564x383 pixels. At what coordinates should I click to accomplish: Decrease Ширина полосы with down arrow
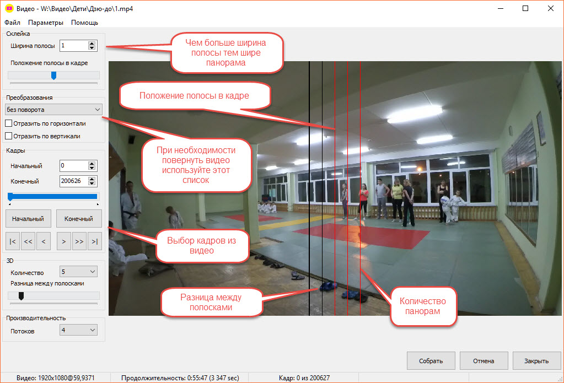click(x=92, y=48)
